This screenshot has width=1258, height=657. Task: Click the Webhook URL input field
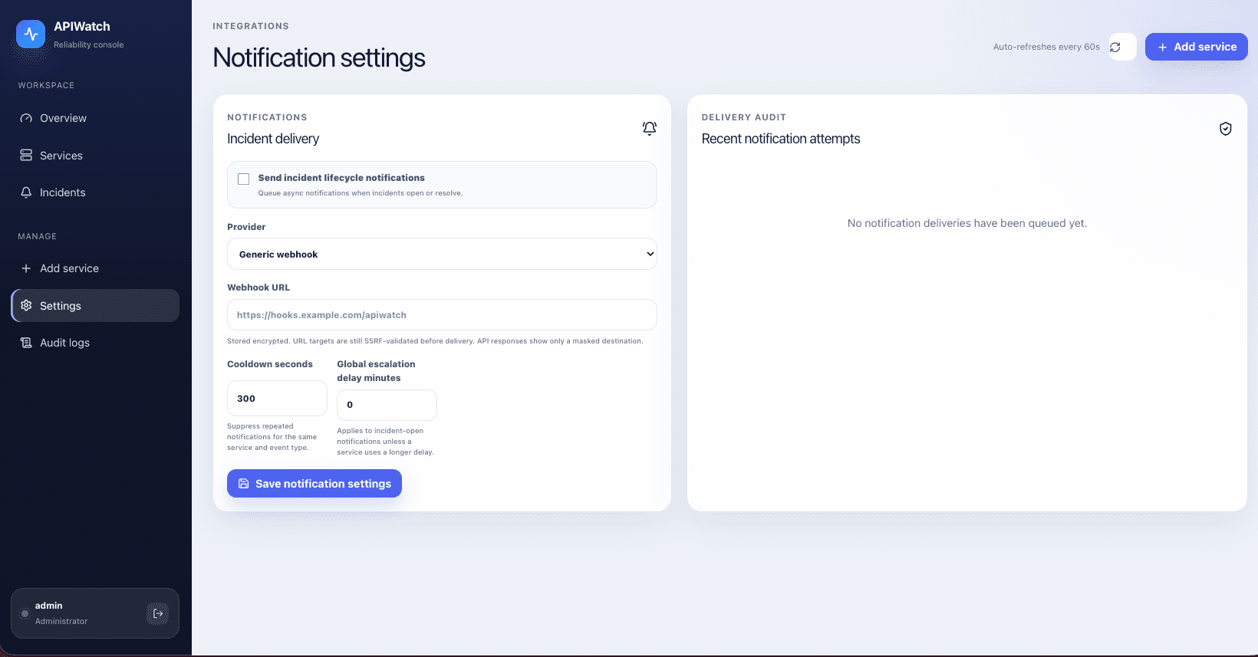[x=442, y=315]
